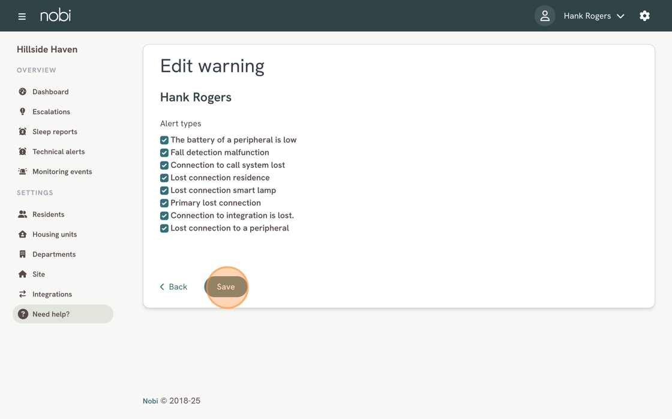Uncheck the battery of a peripheral is low
This screenshot has width=672, height=419.
pyautogui.click(x=164, y=140)
